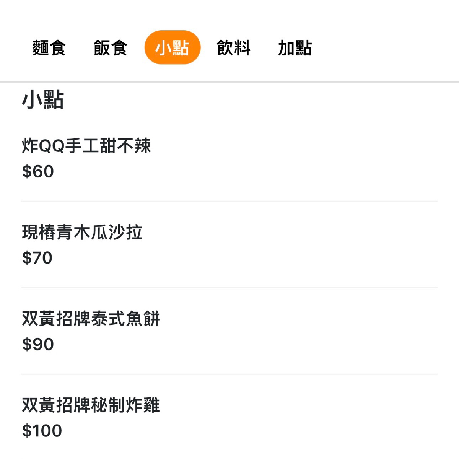Choose 炸QQ手工甜不辣 menu item
The image size is (459, 459).
click(x=86, y=146)
